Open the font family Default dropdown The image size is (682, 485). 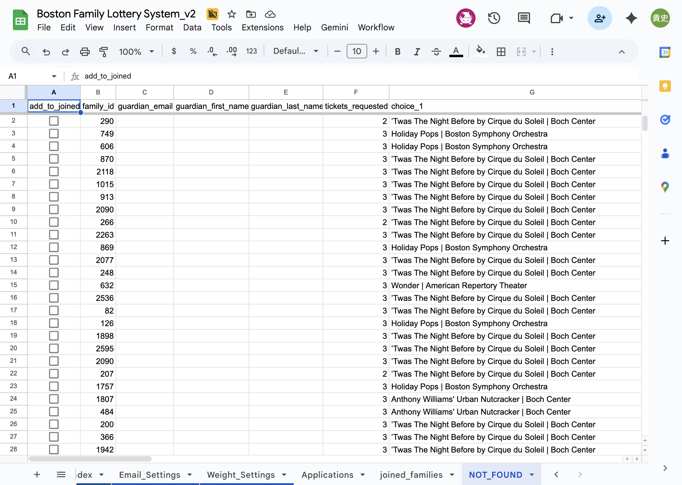(296, 51)
